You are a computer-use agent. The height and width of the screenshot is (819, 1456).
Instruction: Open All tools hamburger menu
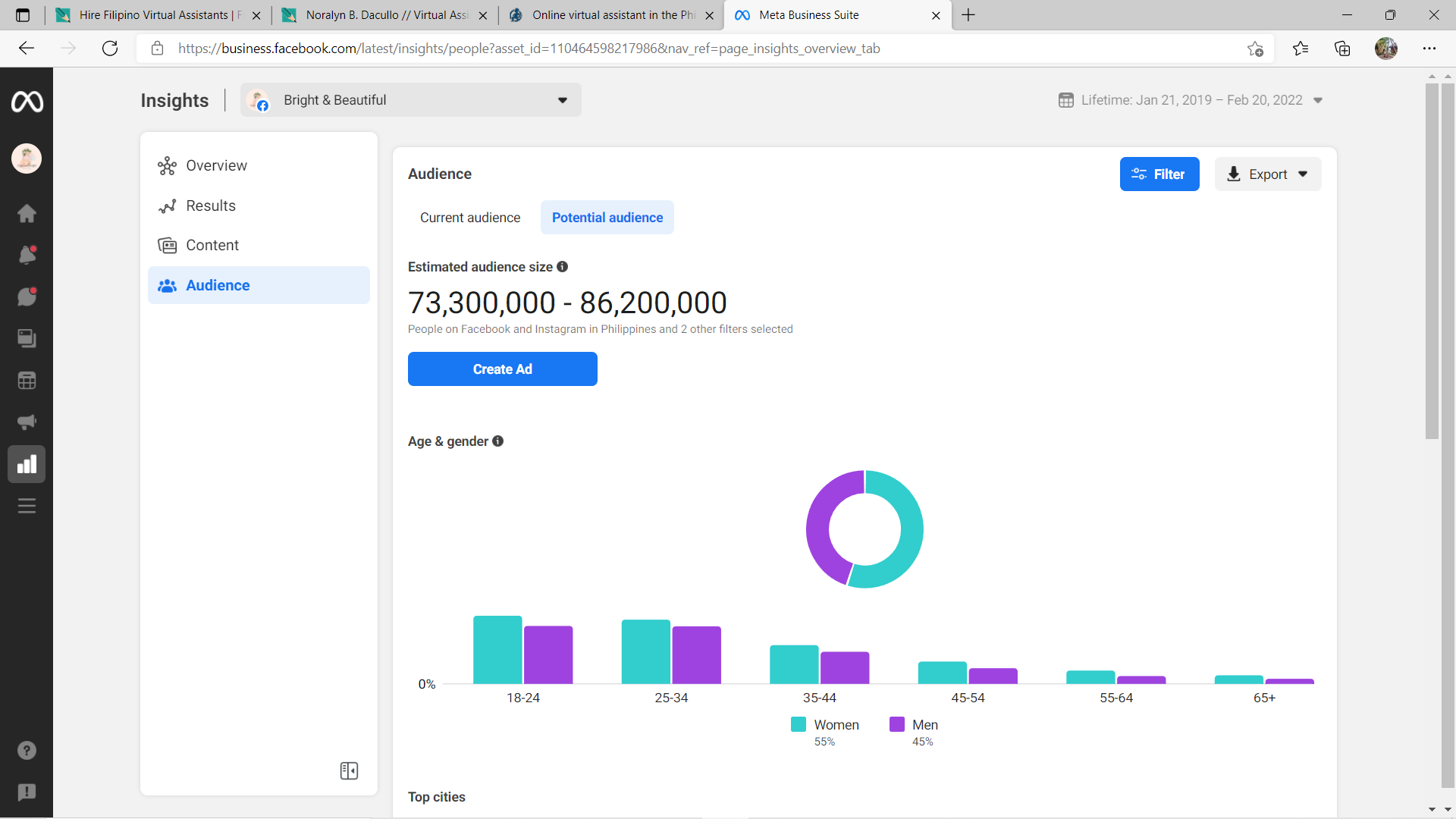point(27,506)
